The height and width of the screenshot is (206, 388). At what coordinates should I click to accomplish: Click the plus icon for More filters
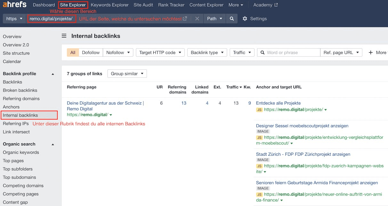(x=371, y=52)
